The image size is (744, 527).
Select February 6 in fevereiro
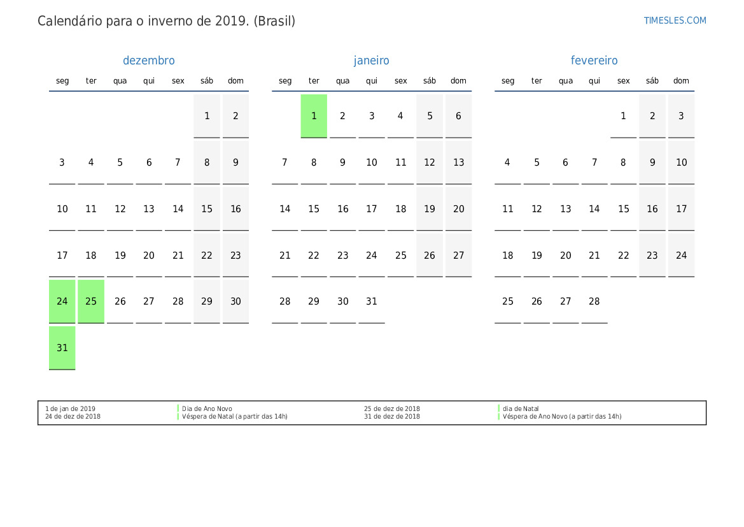point(566,162)
